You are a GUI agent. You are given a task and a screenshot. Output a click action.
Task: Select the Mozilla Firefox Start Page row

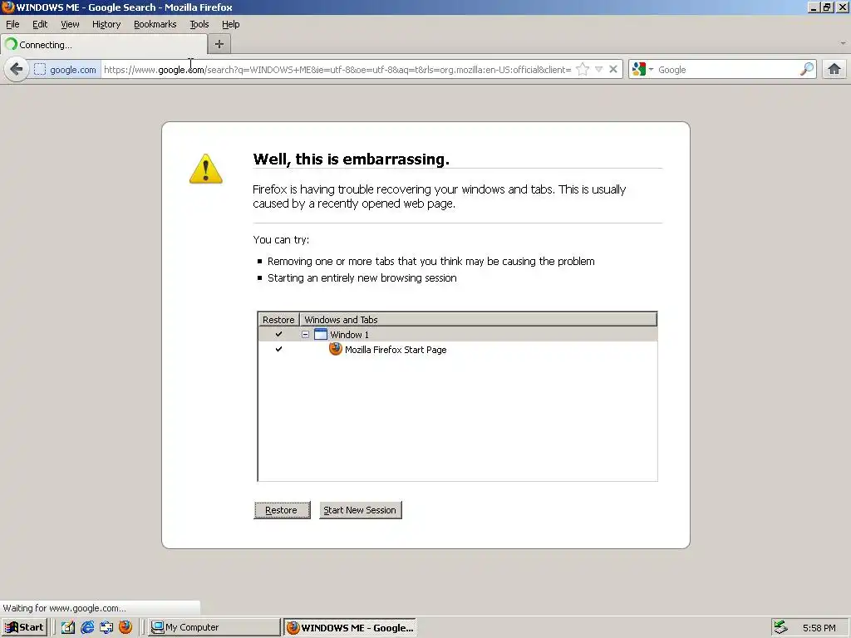[x=458, y=350]
